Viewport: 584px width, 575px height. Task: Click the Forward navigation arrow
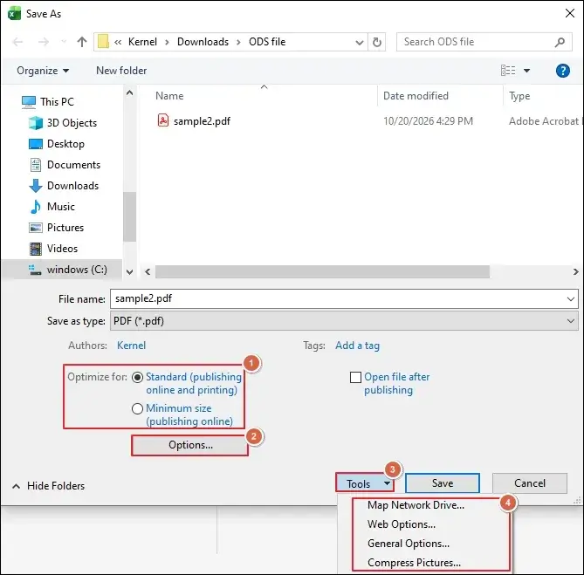pos(44,42)
